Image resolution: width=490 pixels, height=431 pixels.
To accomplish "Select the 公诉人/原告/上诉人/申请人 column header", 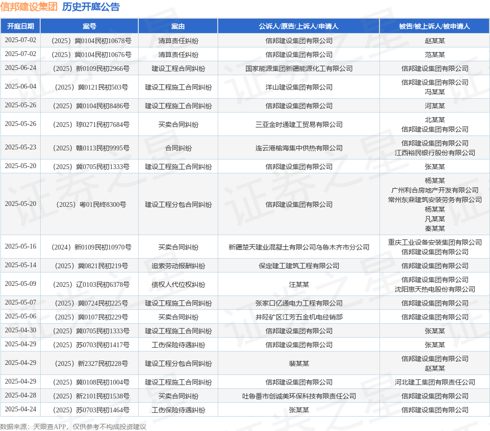I will pyautogui.click(x=299, y=26).
